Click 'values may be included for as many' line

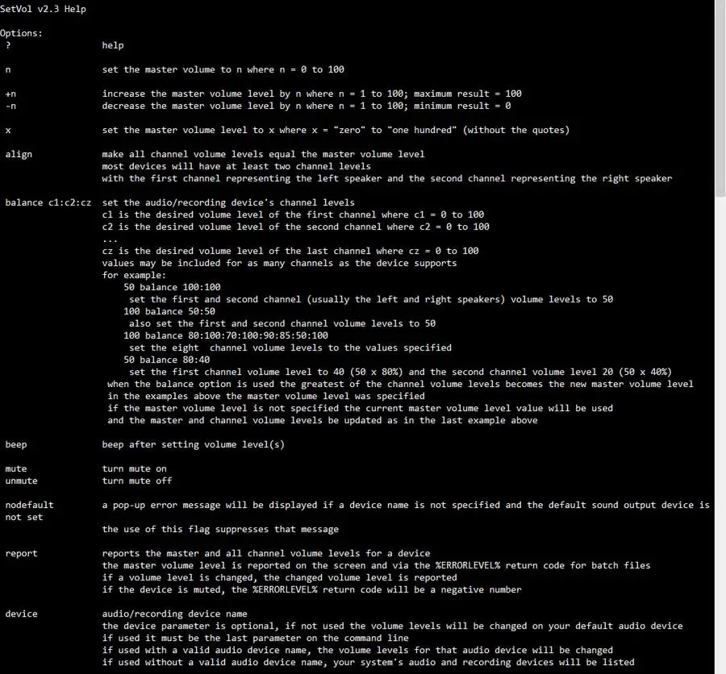(279, 263)
